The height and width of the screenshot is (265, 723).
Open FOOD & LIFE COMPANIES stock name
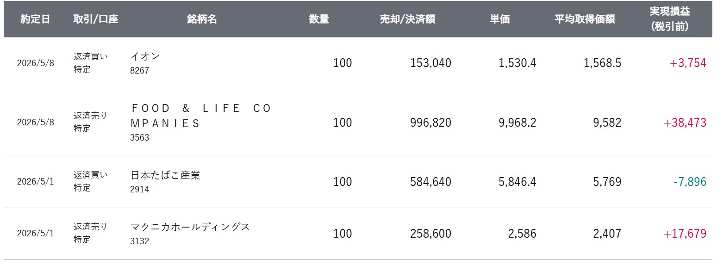click(200, 116)
